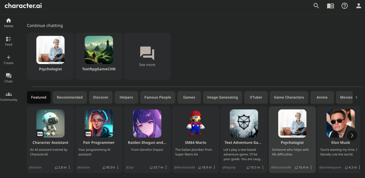The width and height of the screenshot is (365, 178).
Task: Click the 18.9 m chat count
Action: click(205, 167)
